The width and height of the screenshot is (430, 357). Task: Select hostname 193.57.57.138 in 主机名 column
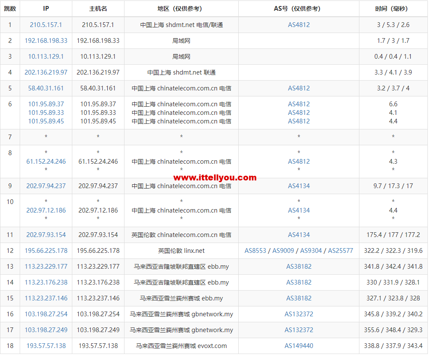tap(98, 346)
